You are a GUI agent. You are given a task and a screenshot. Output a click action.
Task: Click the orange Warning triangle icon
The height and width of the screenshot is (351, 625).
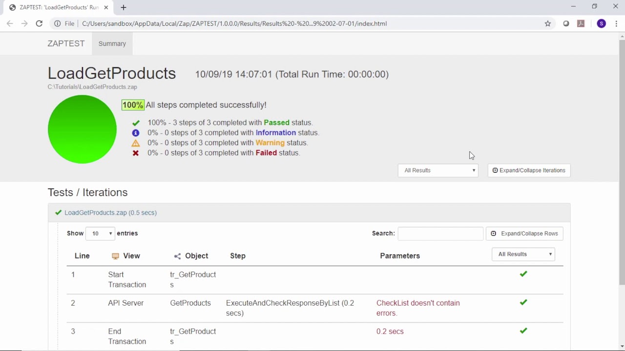pos(136,143)
